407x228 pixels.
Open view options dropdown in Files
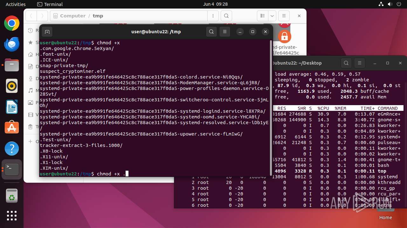(x=272, y=16)
